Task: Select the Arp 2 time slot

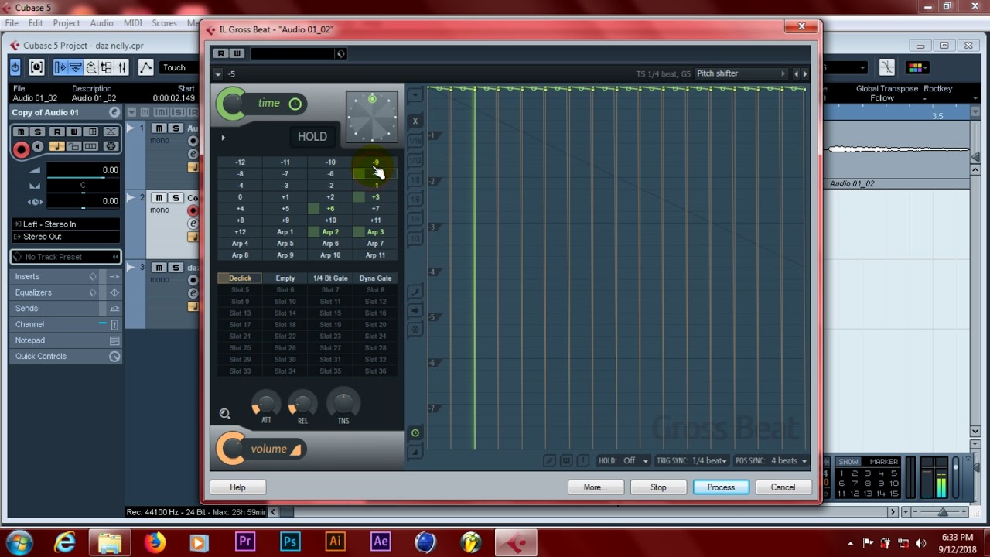Action: point(330,232)
